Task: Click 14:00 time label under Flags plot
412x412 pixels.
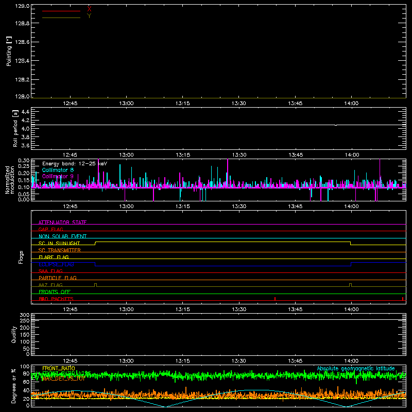Action: tap(351, 310)
